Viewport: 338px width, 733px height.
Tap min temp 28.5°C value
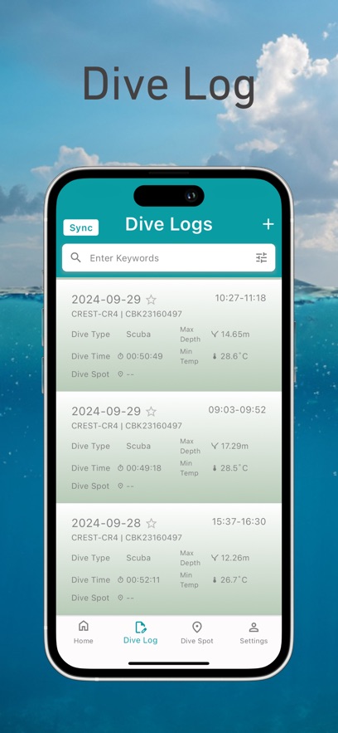coord(234,468)
